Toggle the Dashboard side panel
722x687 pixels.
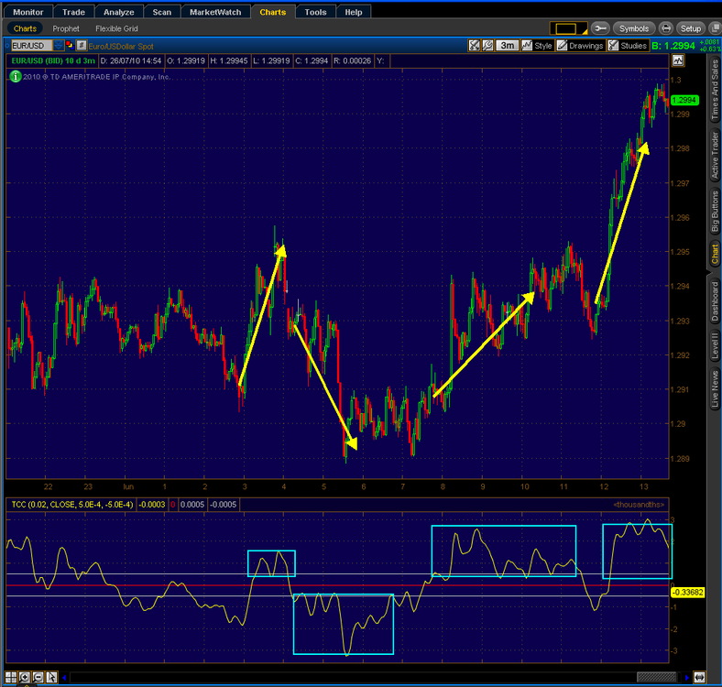714,301
